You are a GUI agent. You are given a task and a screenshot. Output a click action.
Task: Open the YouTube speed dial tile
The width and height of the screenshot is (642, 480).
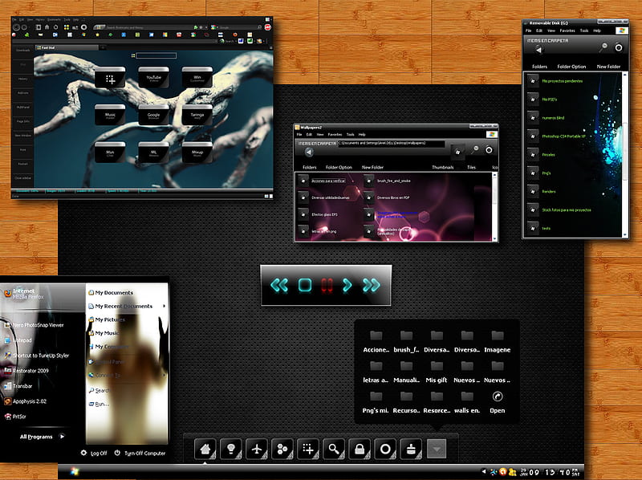153,77
